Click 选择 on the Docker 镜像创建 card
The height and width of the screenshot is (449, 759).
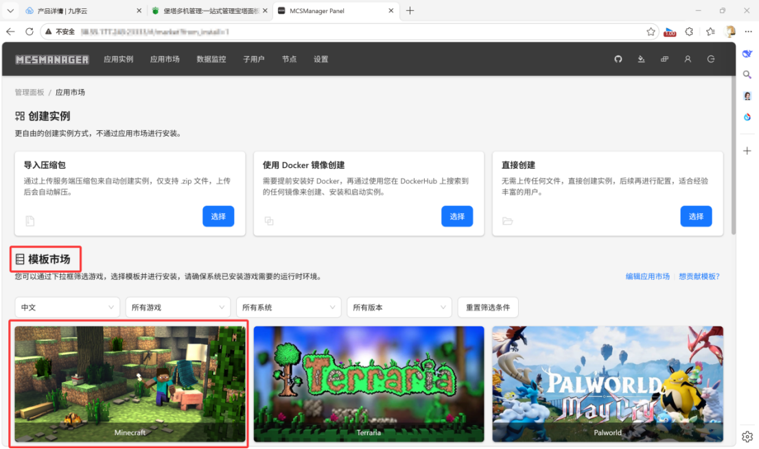[x=457, y=216]
